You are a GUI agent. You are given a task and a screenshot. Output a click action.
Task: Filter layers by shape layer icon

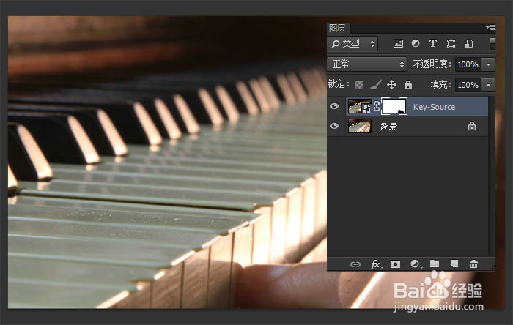(451, 43)
